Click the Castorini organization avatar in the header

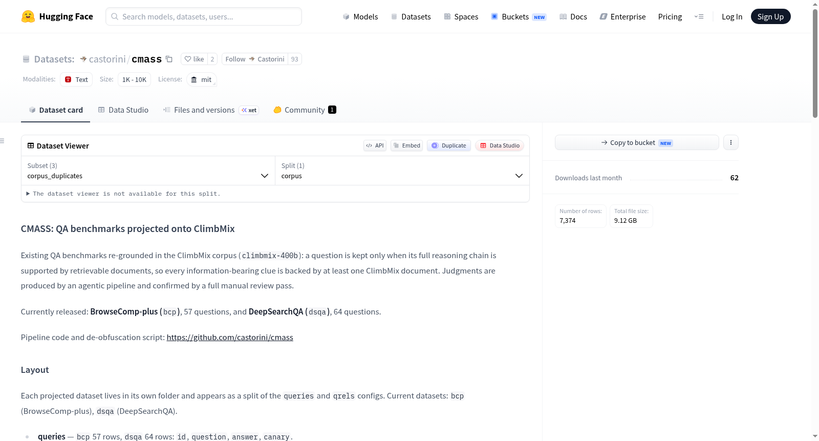pos(83,59)
